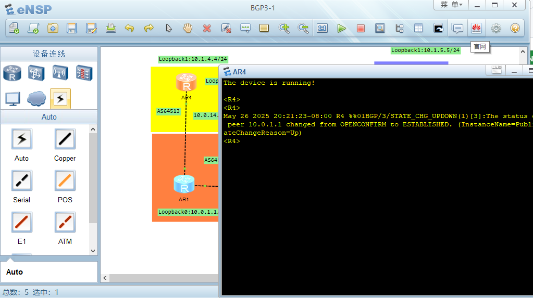Choose the Auto cable type
This screenshot has width=533, height=298.
tap(22, 139)
